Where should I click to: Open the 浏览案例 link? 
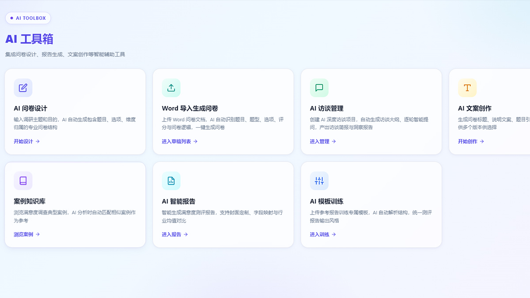(x=27, y=234)
